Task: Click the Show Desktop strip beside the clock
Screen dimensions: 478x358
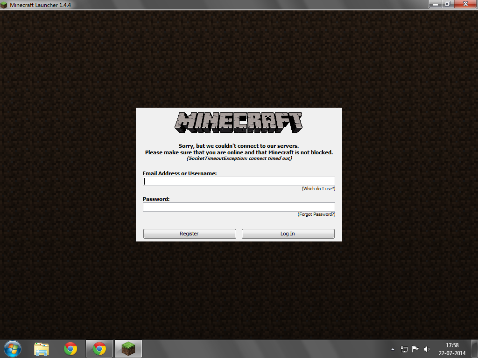Action: click(475, 349)
